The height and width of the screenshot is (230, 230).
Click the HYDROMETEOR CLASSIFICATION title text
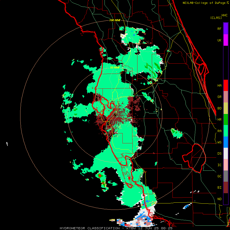(90, 228)
